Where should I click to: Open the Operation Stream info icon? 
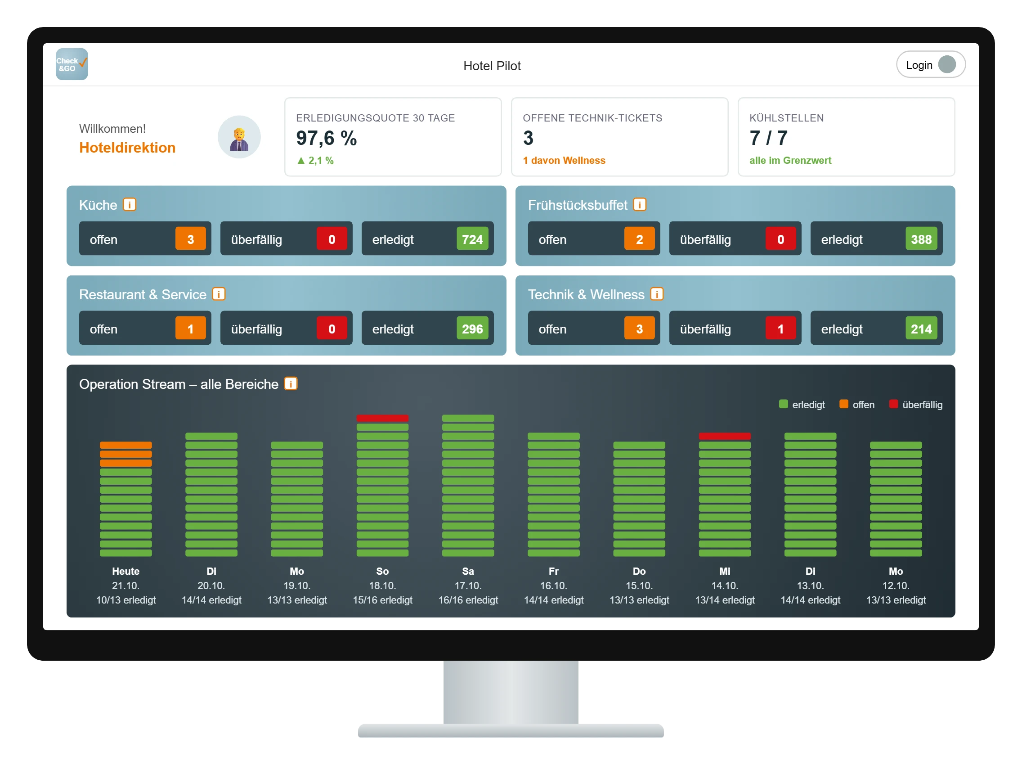(x=291, y=384)
